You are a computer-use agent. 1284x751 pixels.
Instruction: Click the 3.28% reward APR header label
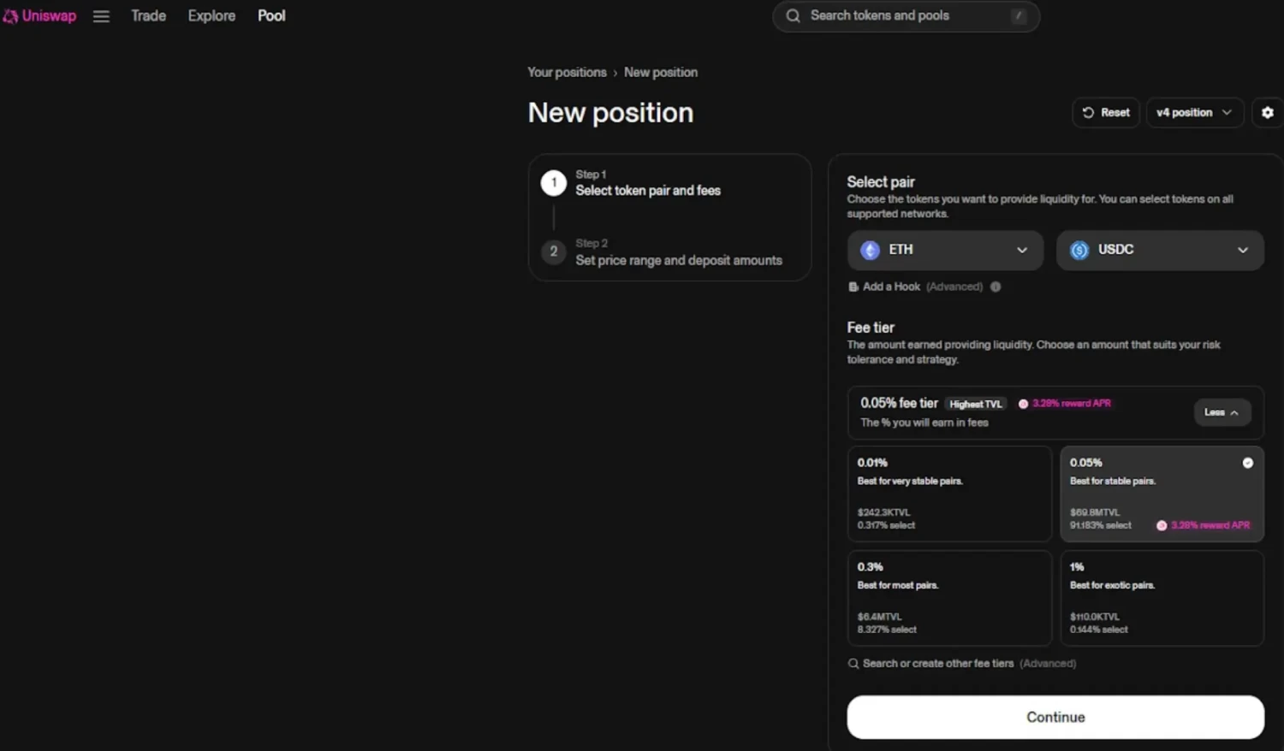coord(1072,403)
